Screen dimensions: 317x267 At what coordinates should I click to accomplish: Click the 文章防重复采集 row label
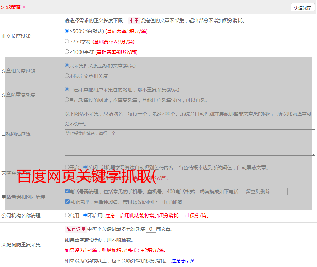18,95
